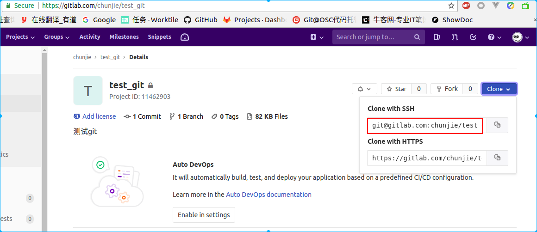Click chunjie in the breadcrumb

(x=82, y=57)
